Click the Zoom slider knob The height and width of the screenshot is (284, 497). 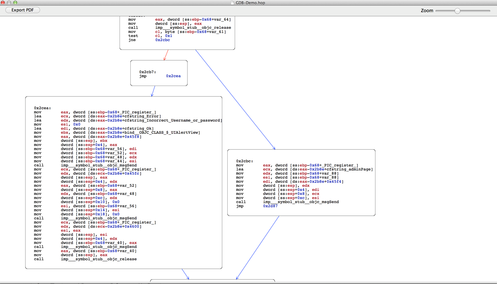(457, 11)
